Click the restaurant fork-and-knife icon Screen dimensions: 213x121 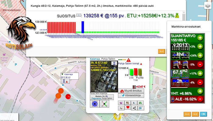point(127,103)
